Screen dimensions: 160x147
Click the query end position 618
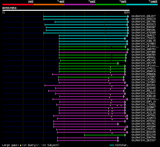coord(126,12)
